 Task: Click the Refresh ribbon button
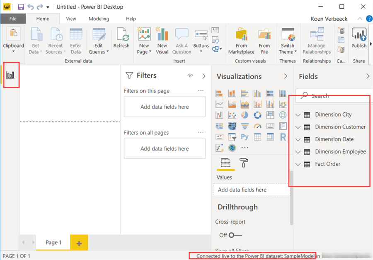tap(121, 38)
